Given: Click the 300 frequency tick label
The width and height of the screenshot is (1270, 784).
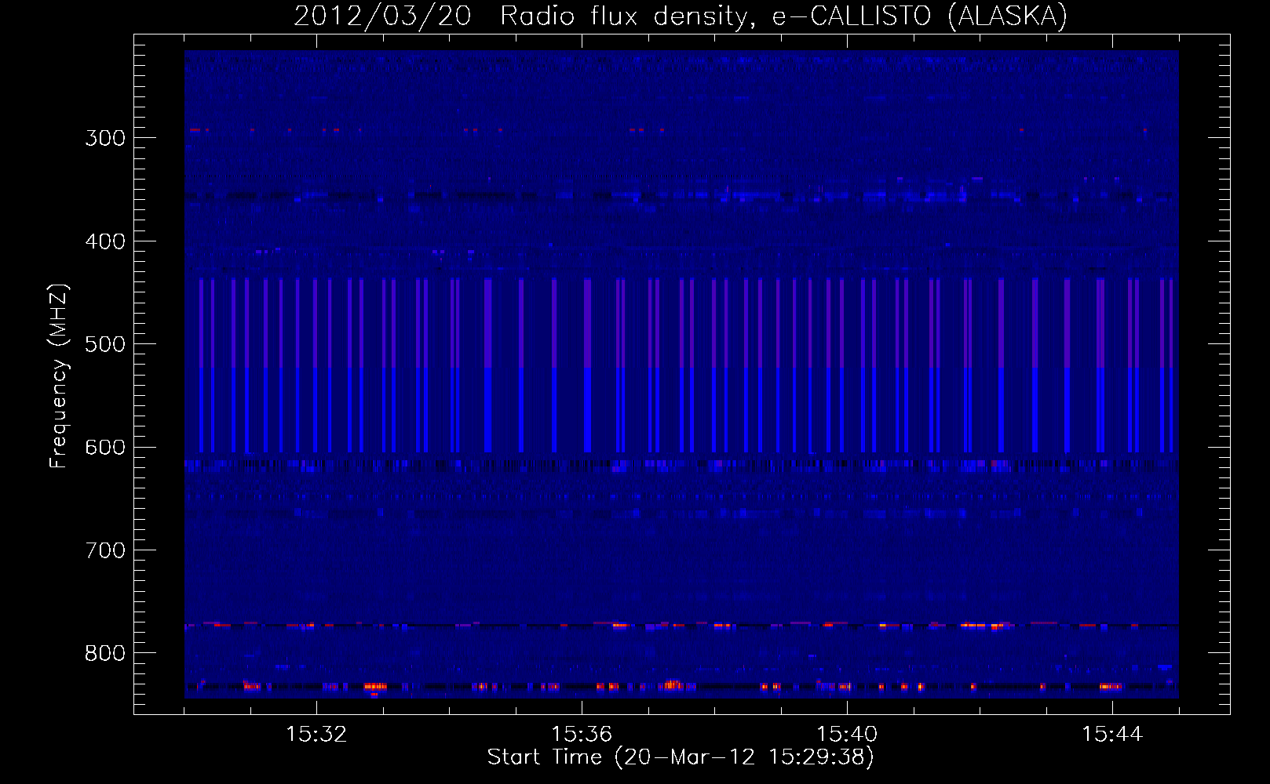Looking at the screenshot, I should pos(105,138).
